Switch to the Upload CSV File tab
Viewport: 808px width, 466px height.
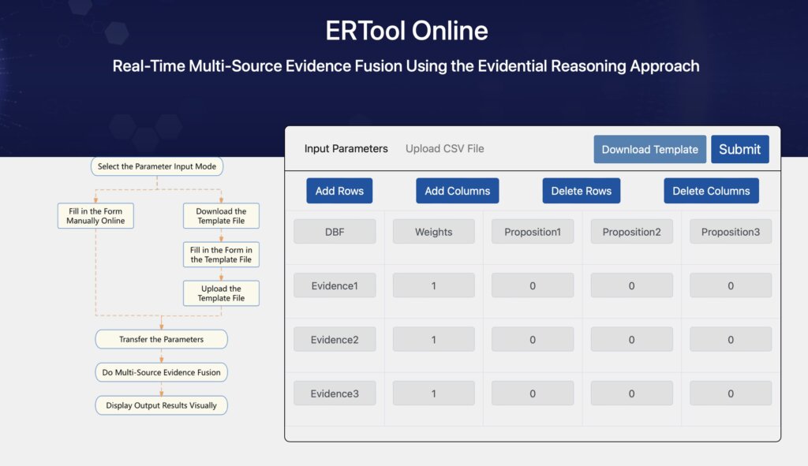coord(443,148)
